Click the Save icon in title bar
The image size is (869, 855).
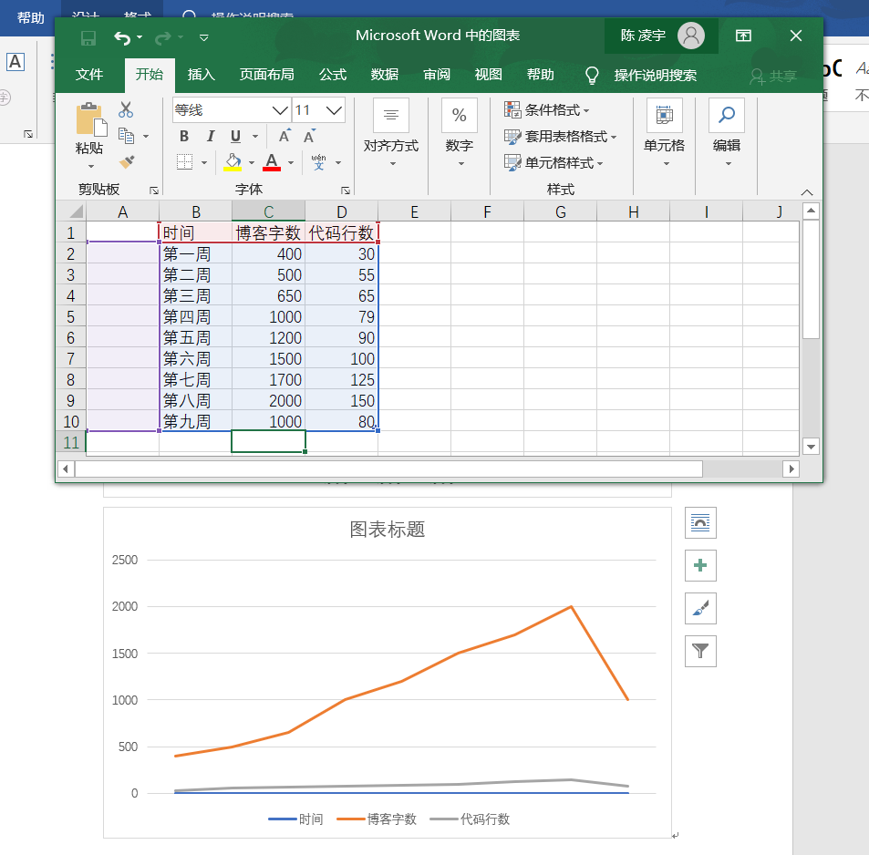88,37
